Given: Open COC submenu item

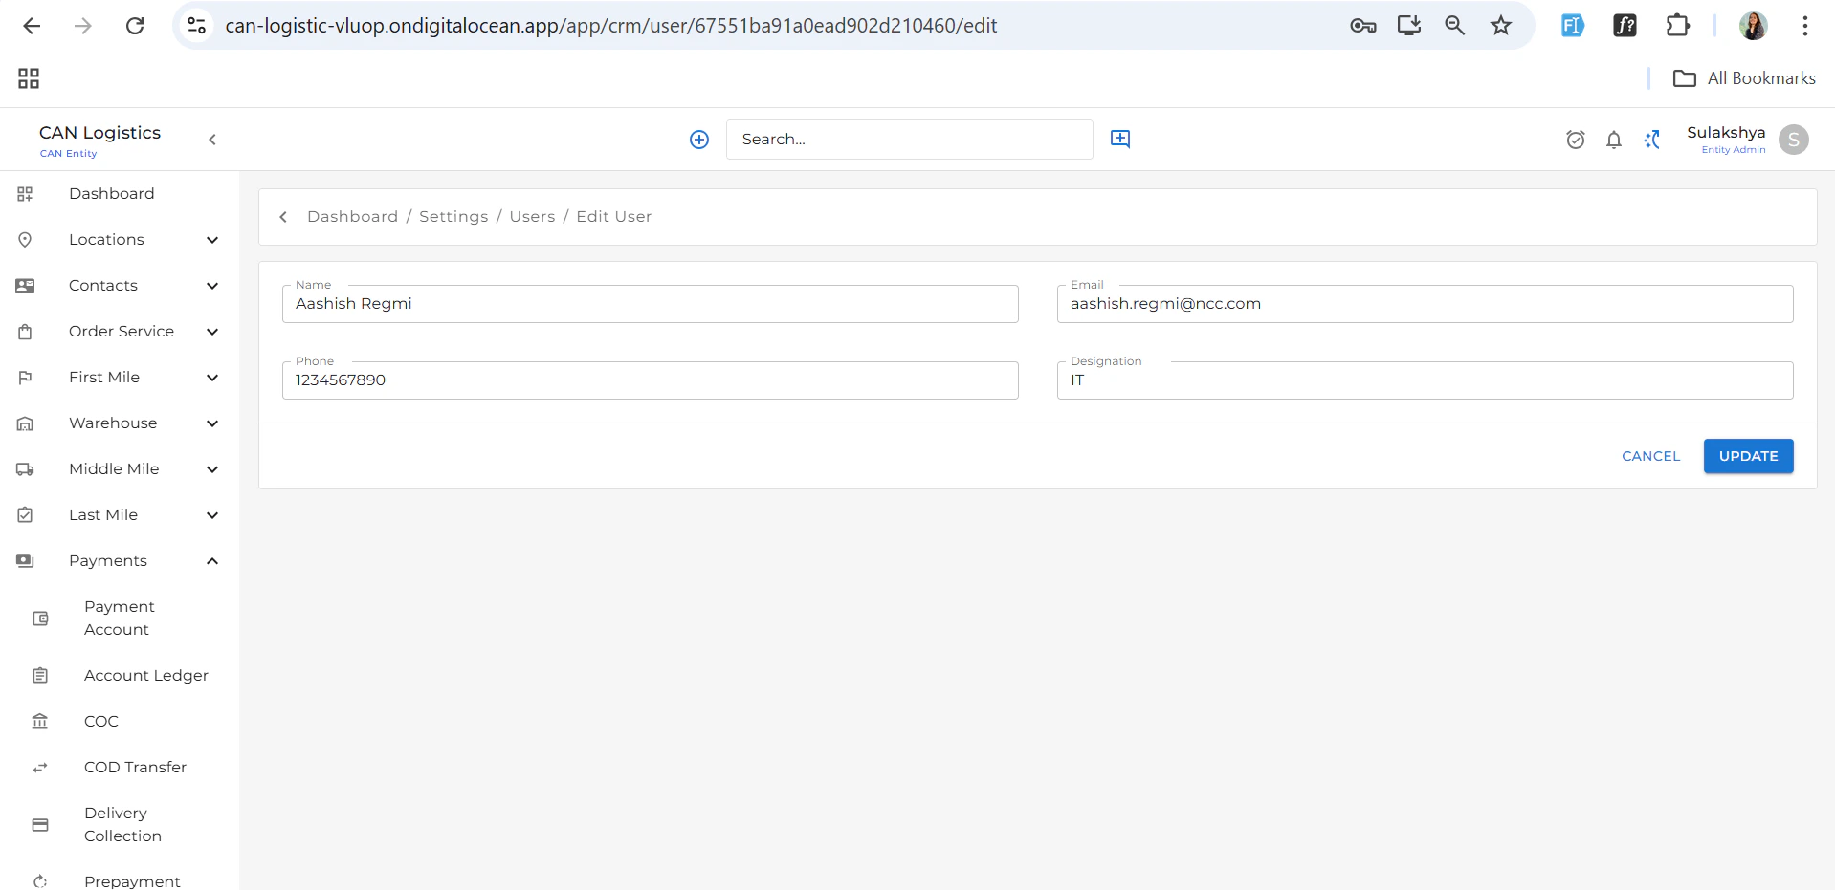Looking at the screenshot, I should (x=100, y=722).
